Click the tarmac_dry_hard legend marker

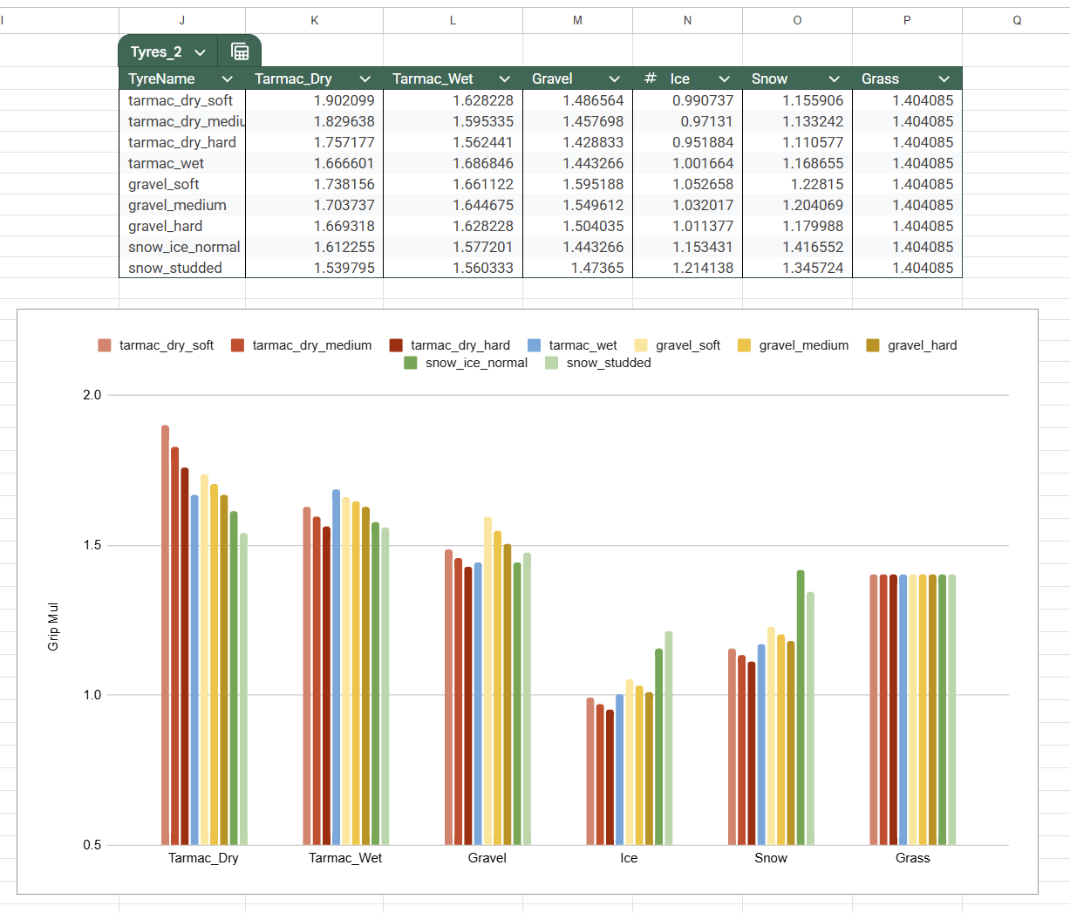pos(396,345)
